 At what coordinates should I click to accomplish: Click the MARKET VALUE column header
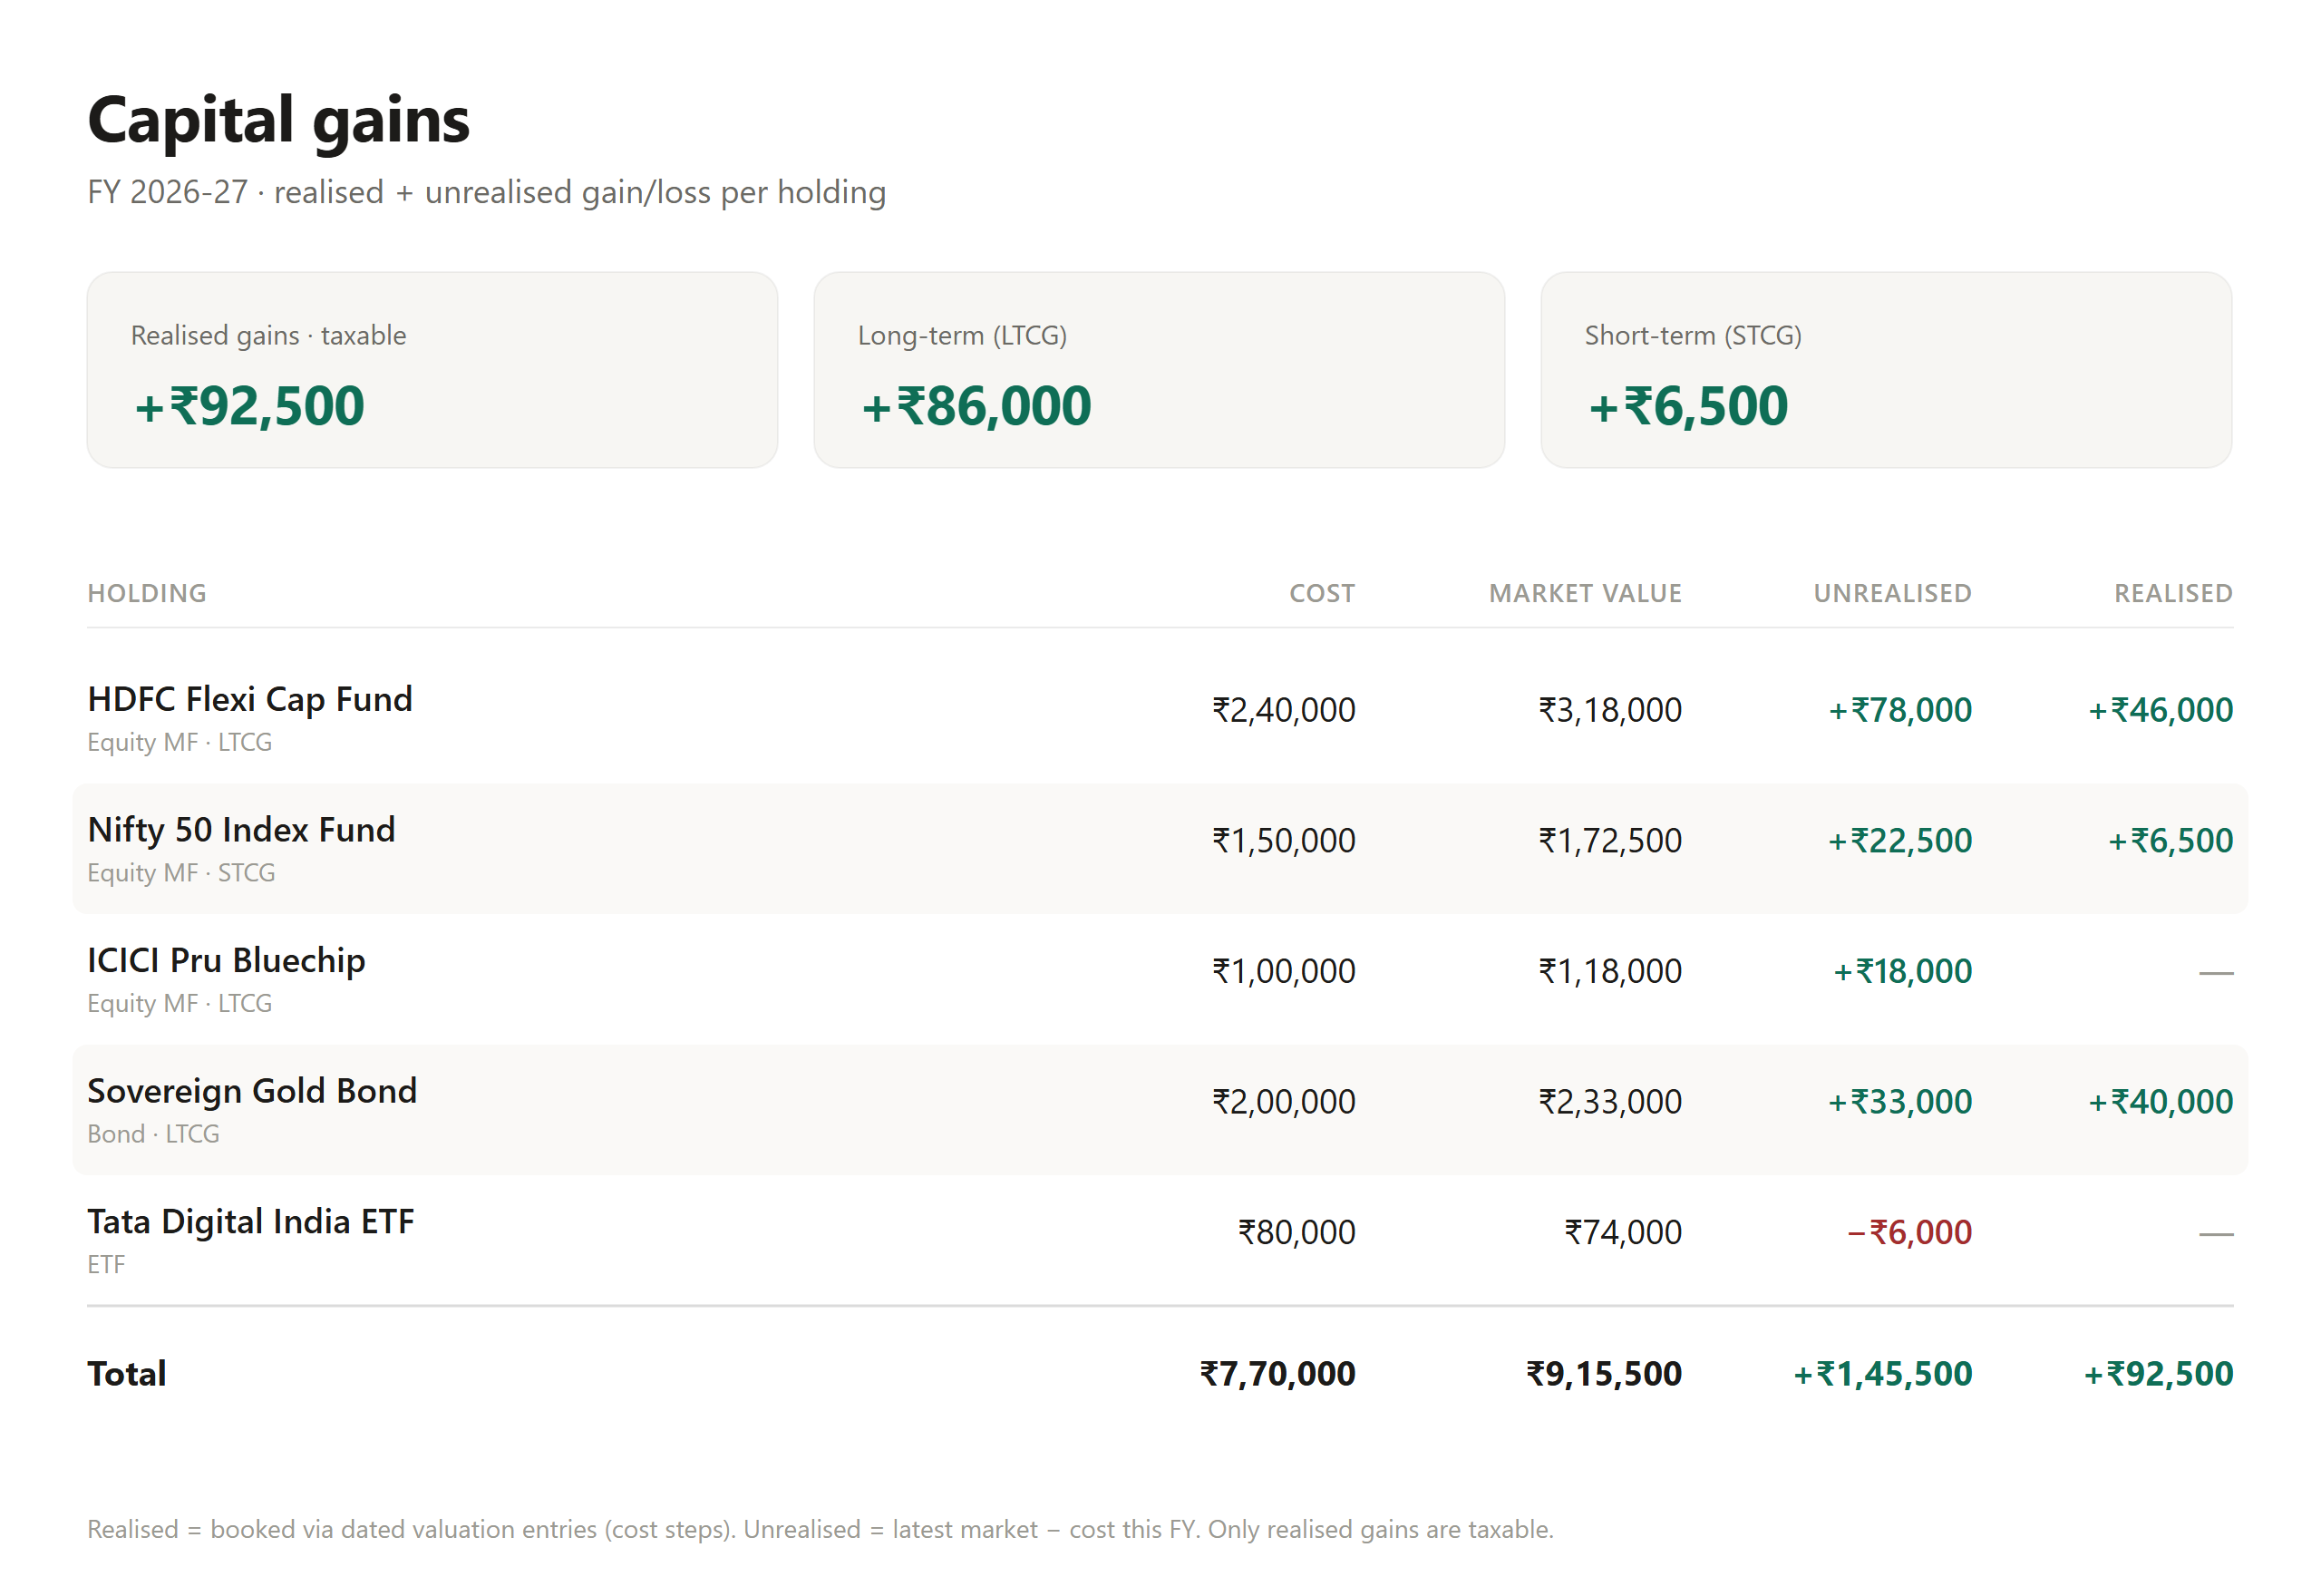[x=1586, y=593]
